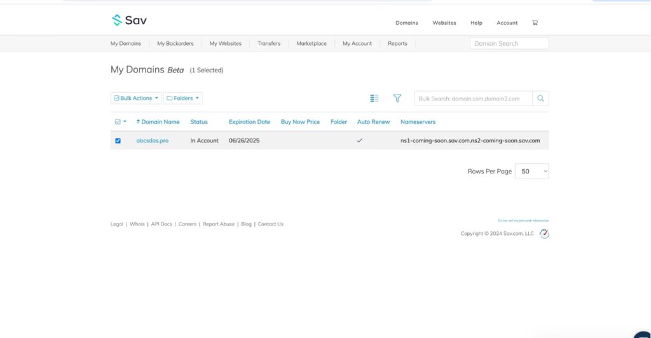This screenshot has width=651, height=338.
Task: Click the Auto Renew checkmark for abcsdas.pro
Action: [360, 140]
